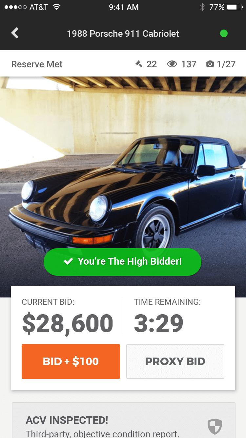
Task: Tap the Bluetooth icon in status bar
Action: pos(202,7)
